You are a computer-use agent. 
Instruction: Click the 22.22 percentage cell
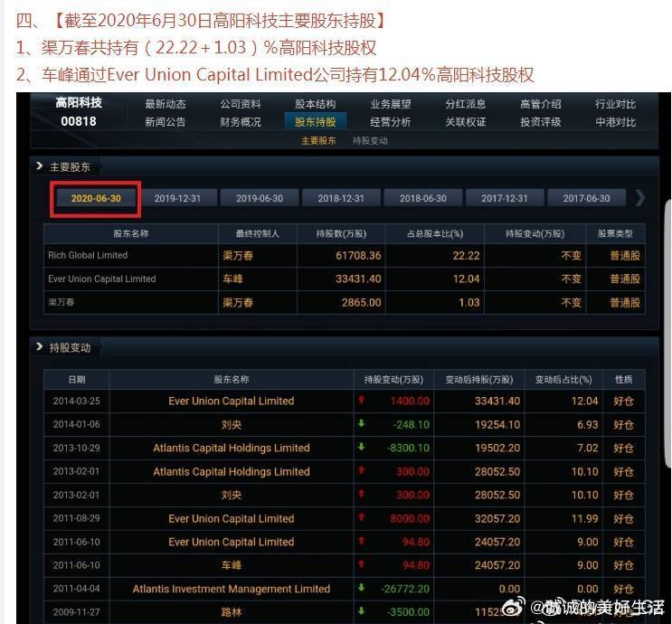pyautogui.click(x=467, y=255)
